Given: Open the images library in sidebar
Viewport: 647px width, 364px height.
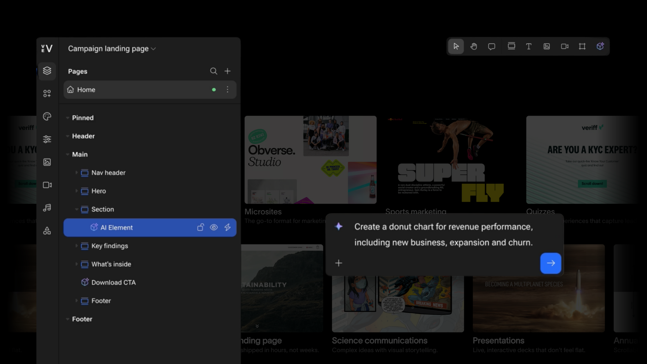Looking at the screenshot, I should point(47,162).
